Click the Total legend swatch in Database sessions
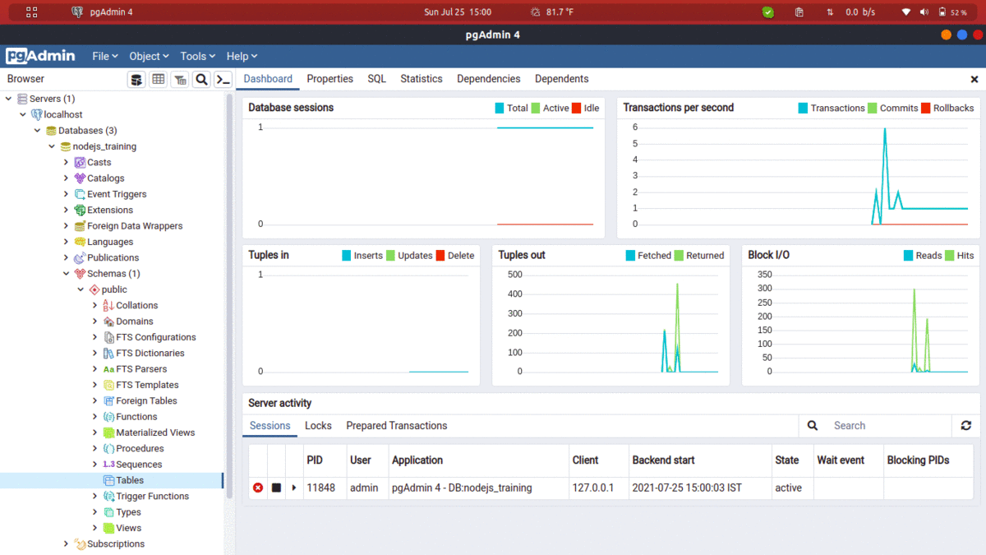The image size is (986, 555). [x=499, y=108]
